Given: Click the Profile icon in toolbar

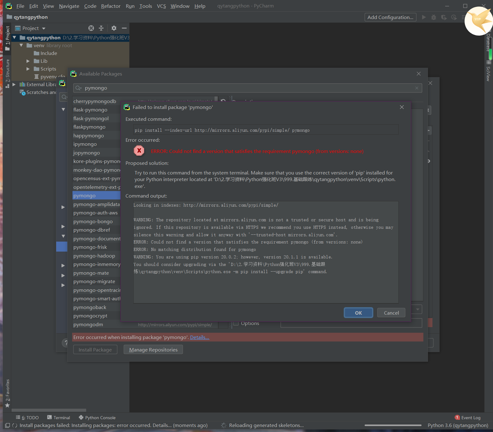Looking at the screenshot, I should (454, 17).
